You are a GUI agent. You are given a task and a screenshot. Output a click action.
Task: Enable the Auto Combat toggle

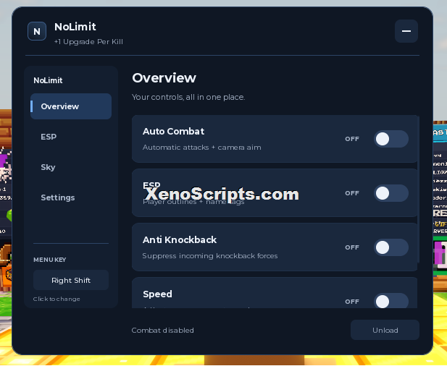(390, 139)
